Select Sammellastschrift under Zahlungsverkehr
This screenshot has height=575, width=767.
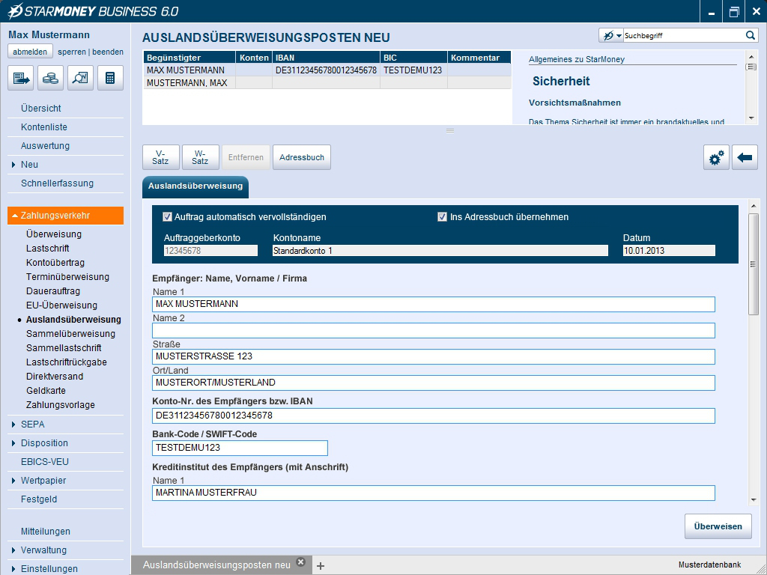pos(64,348)
